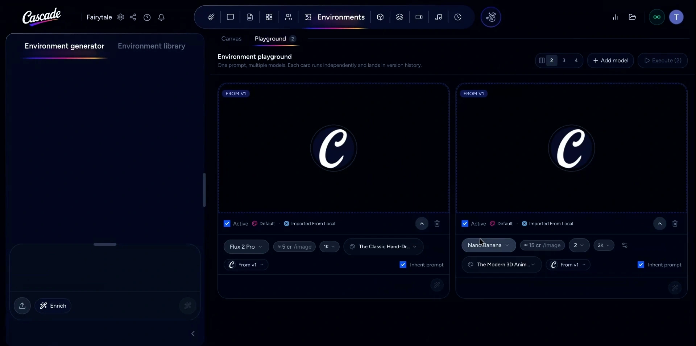Click the Nano Banana image preview
Viewport: 696px width, 346px height.
(x=572, y=148)
